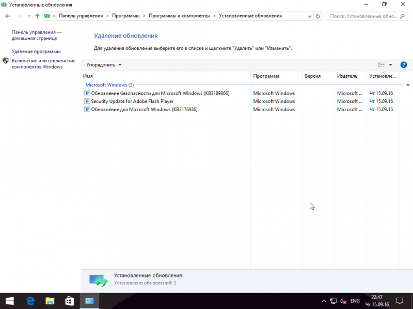Click icon of KB3189866 update

tap(87, 93)
